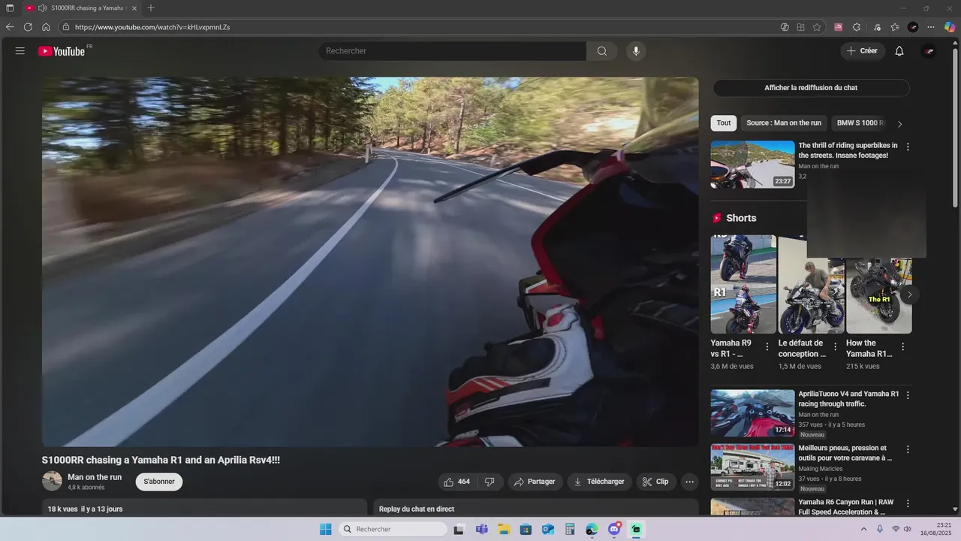Open the taskbar volume speaker icon

pyautogui.click(x=907, y=529)
